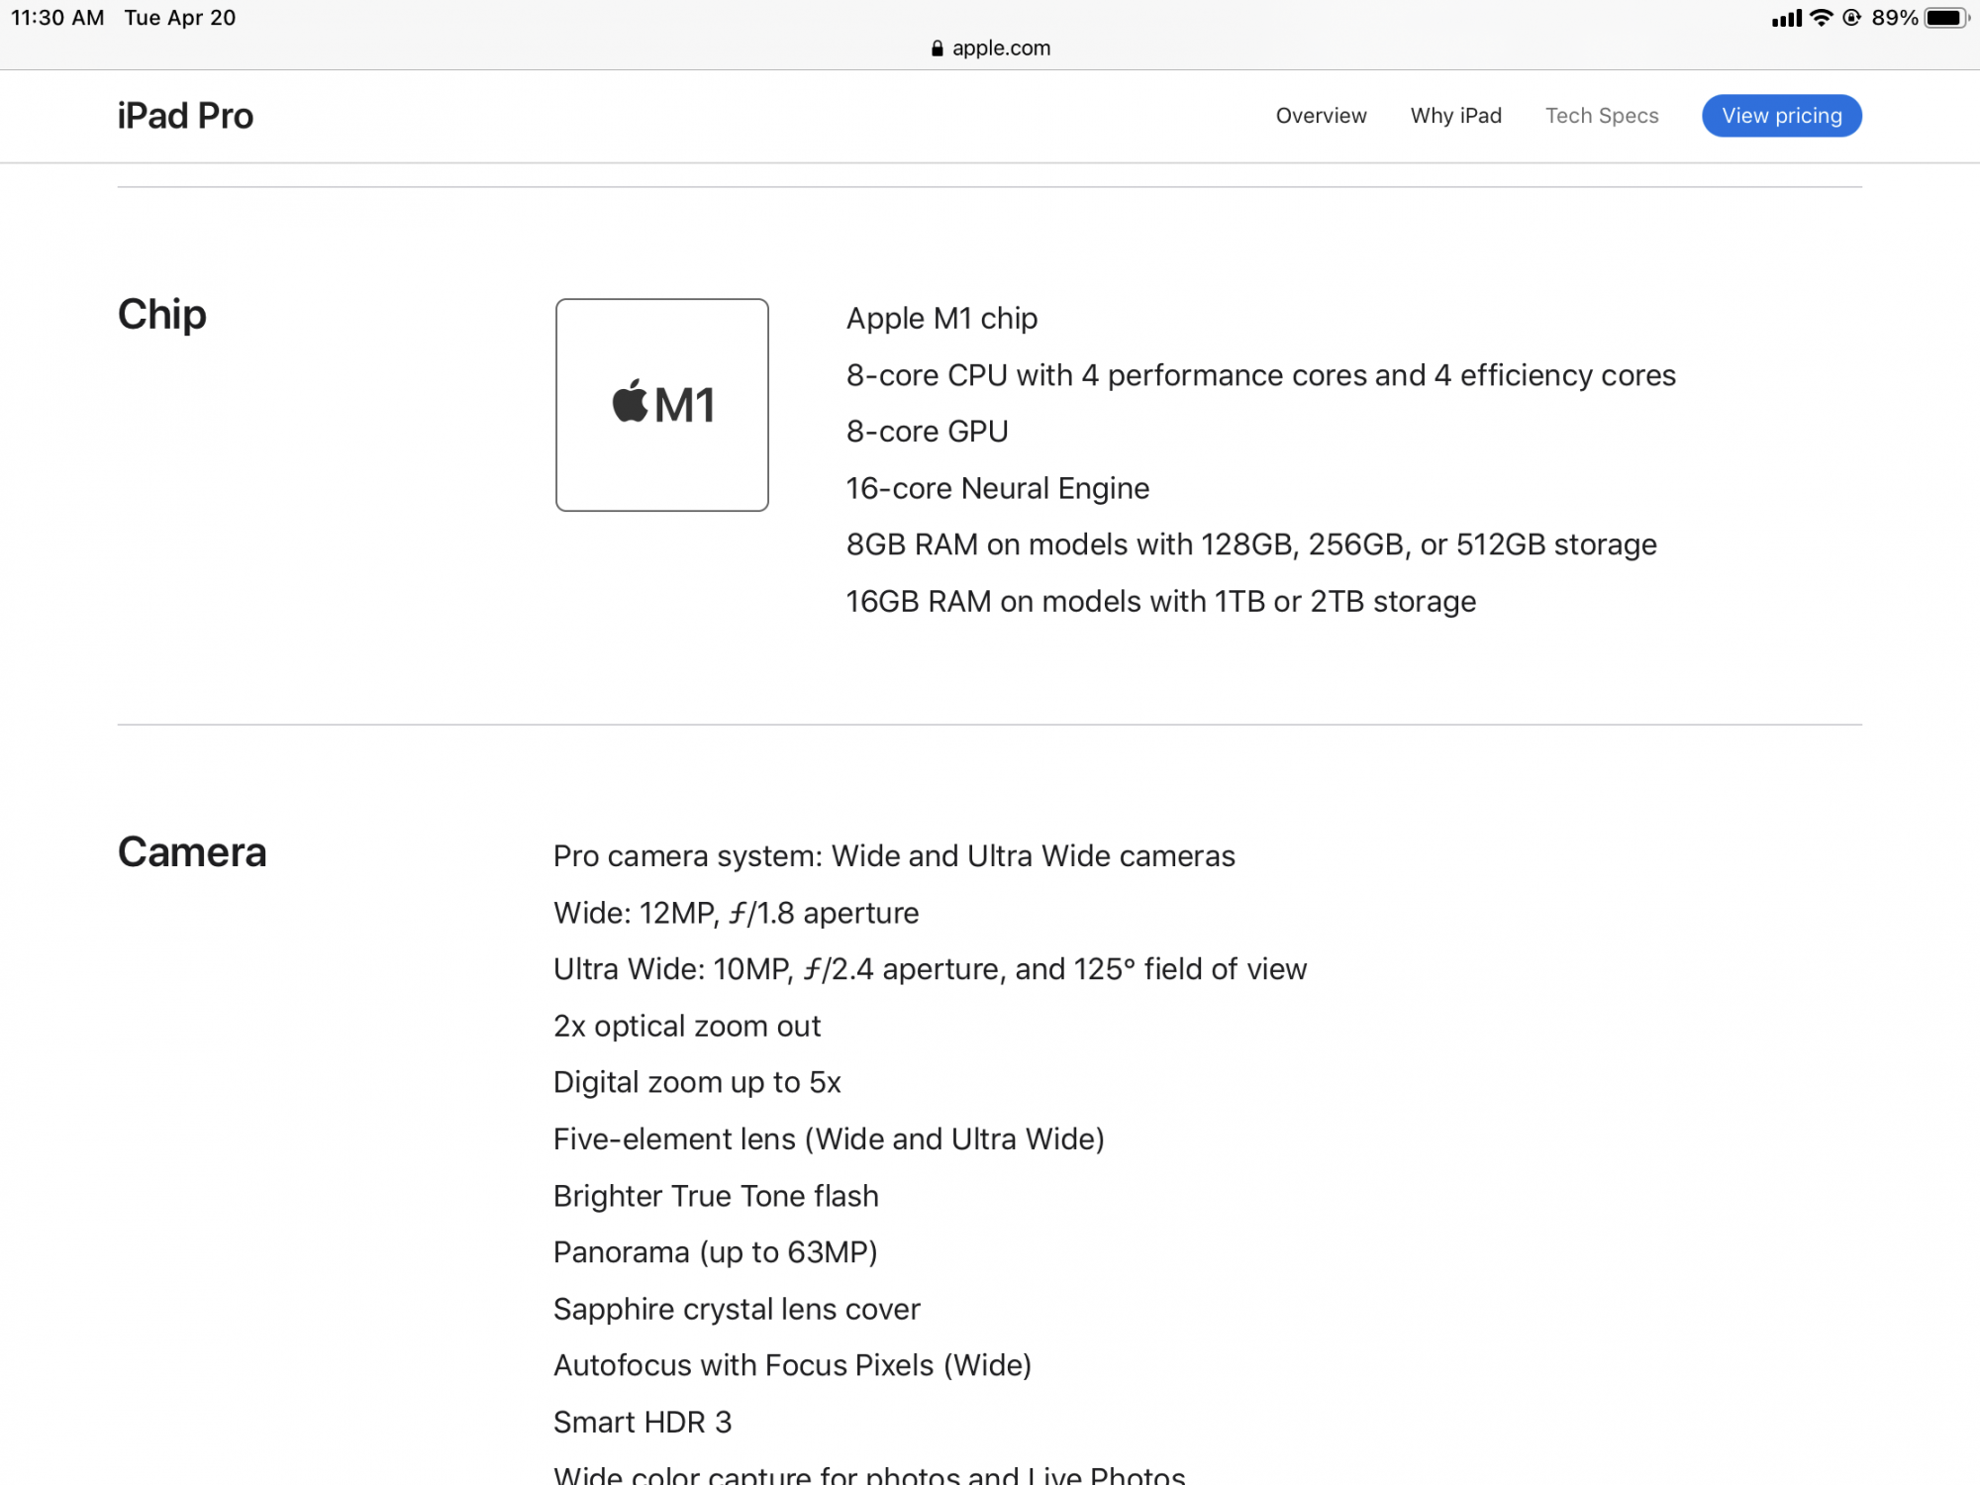Switch to the Why iPad tab

[x=1455, y=116]
